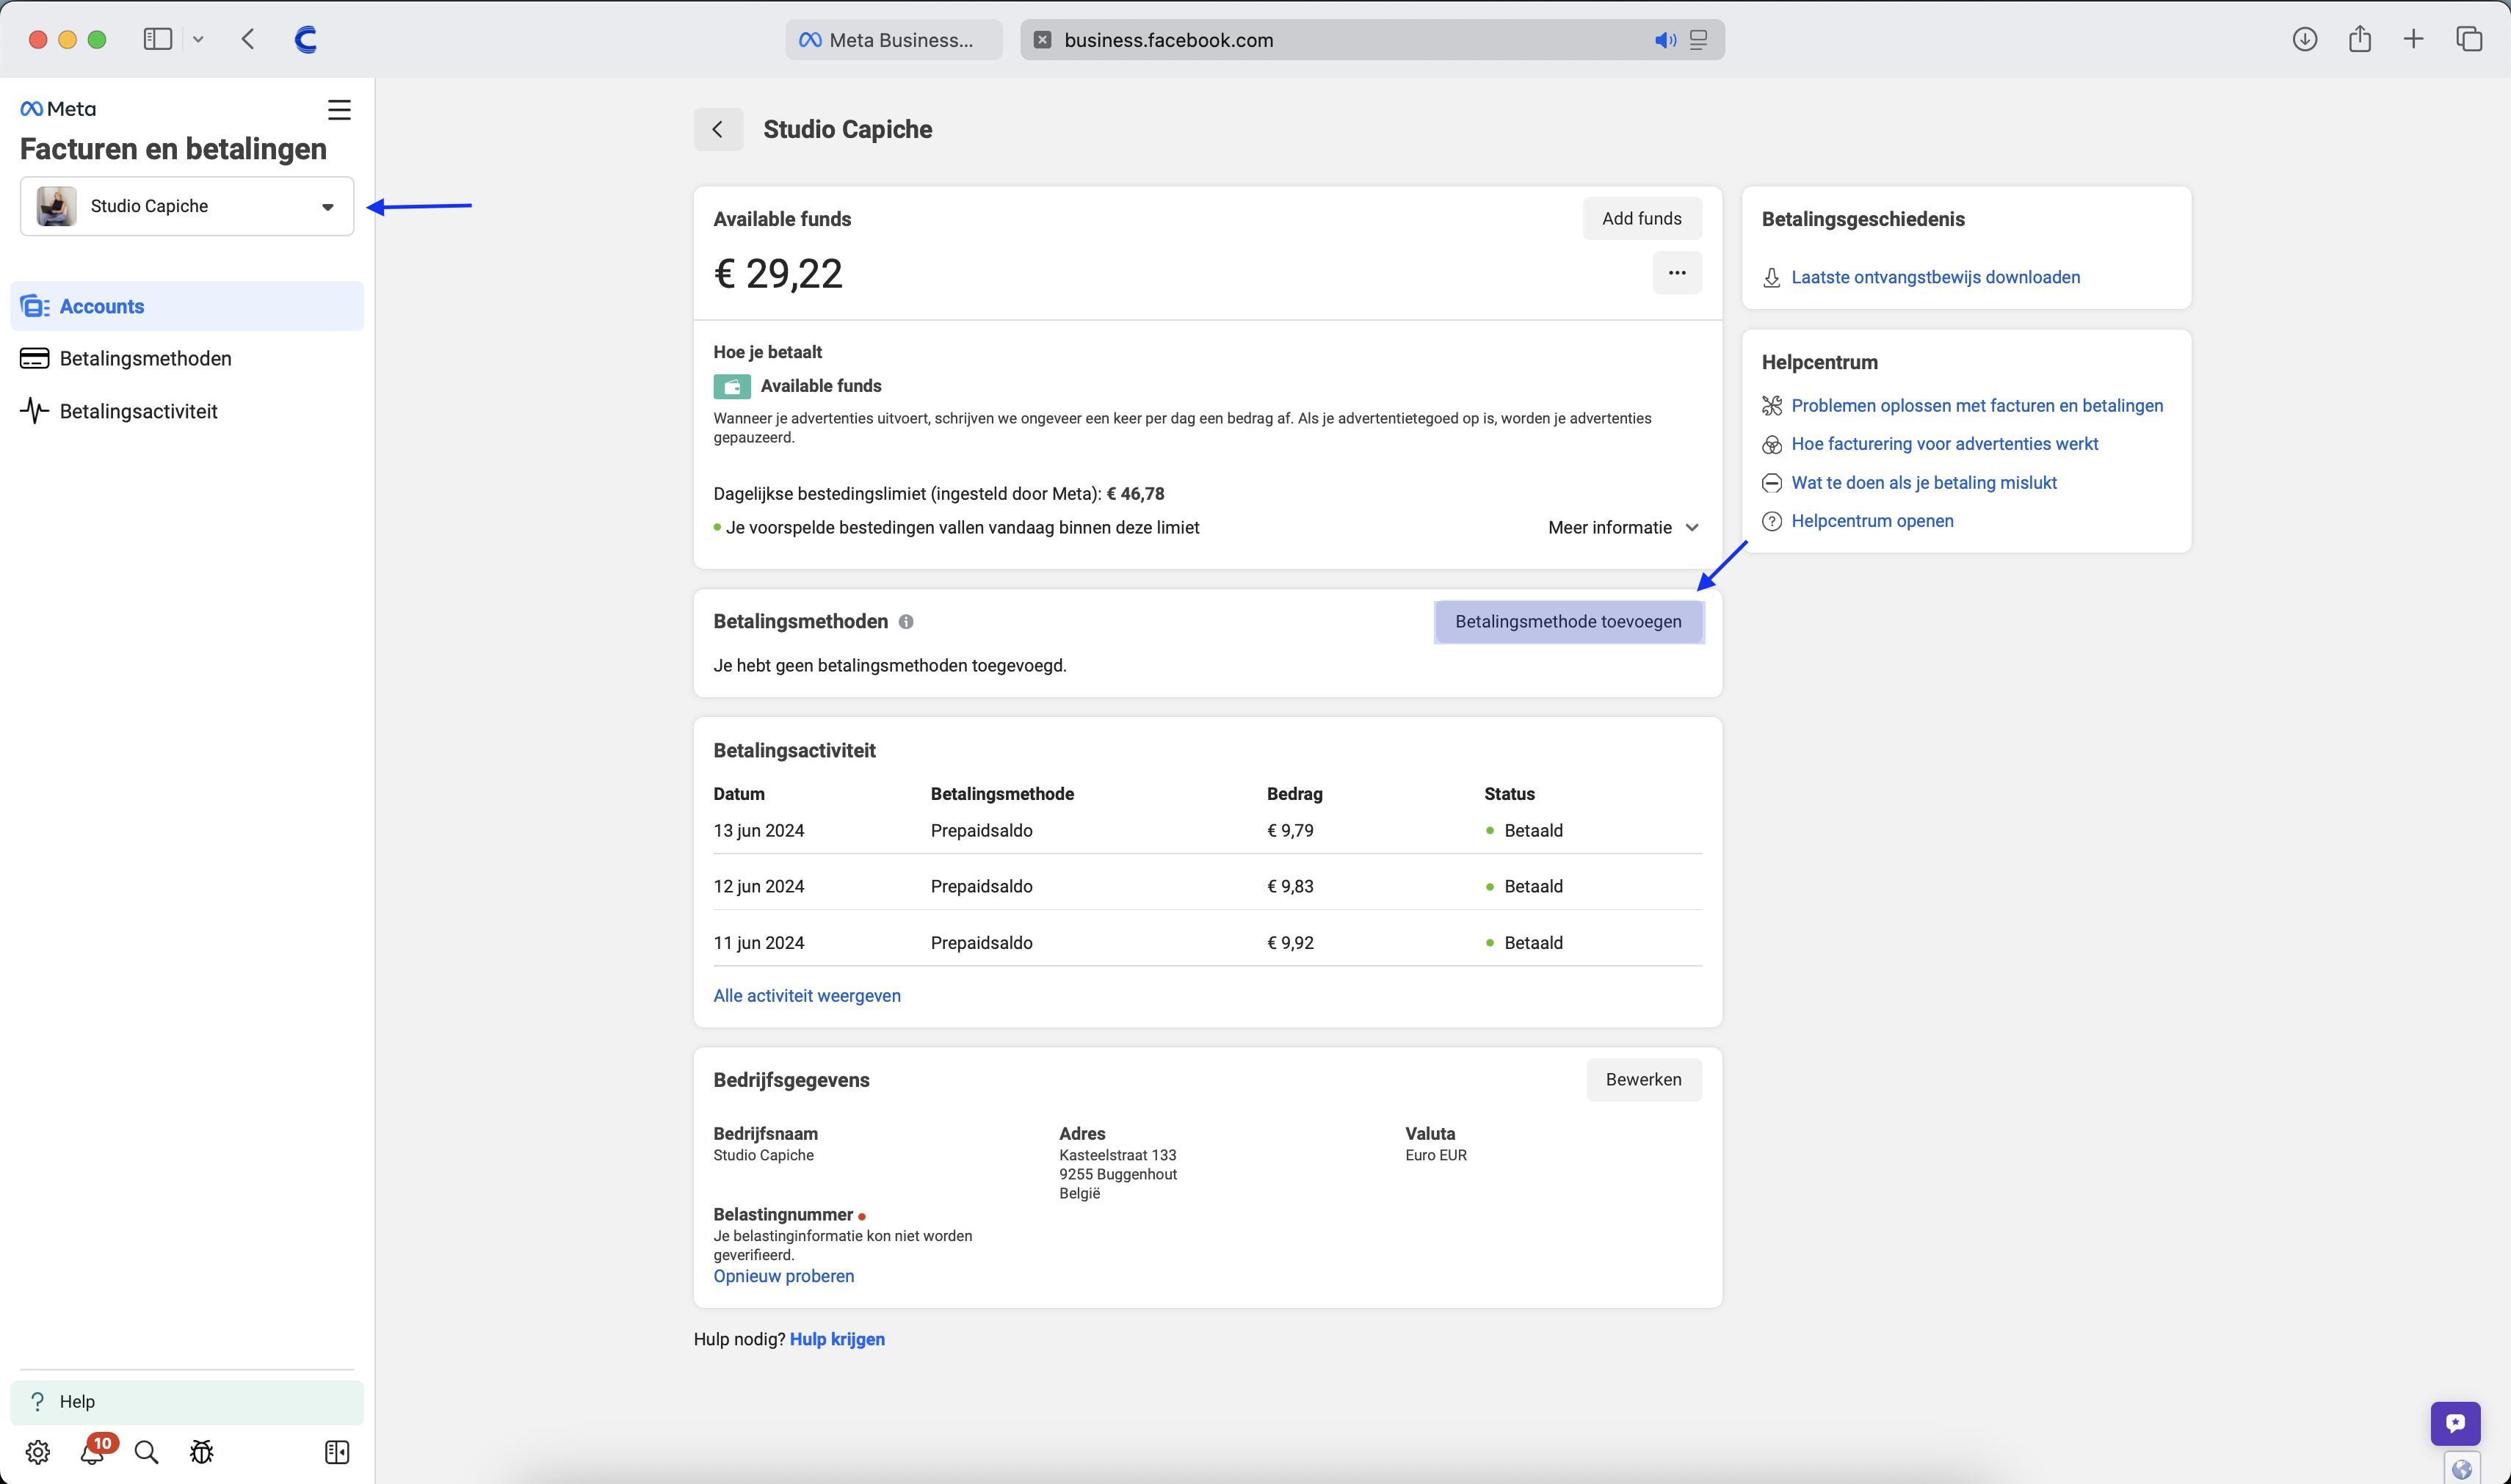Click the bug report icon
The height and width of the screenshot is (1484, 2511).
tap(202, 1452)
